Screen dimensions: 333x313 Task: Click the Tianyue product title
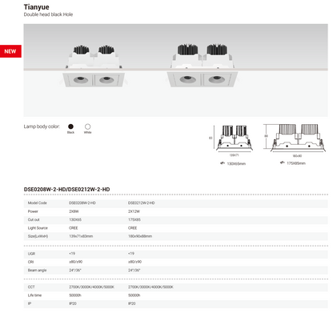tap(37, 7)
